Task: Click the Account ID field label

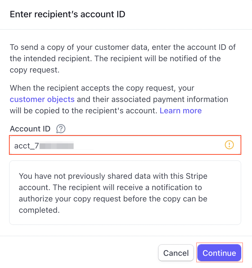Action: click(x=30, y=129)
